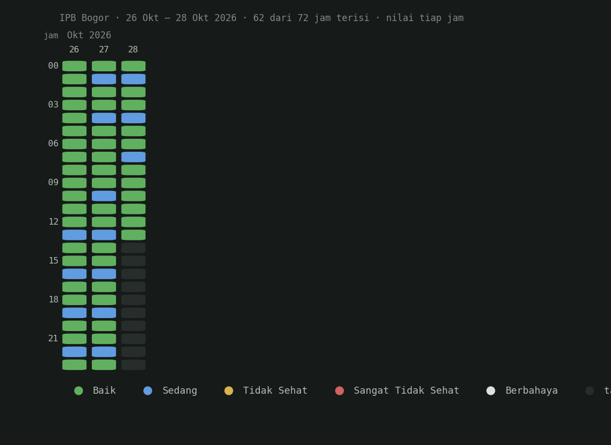Image resolution: width=611 pixels, height=445 pixels.
Task: Click the dark partially hidden legend dot
Action: [589, 391]
